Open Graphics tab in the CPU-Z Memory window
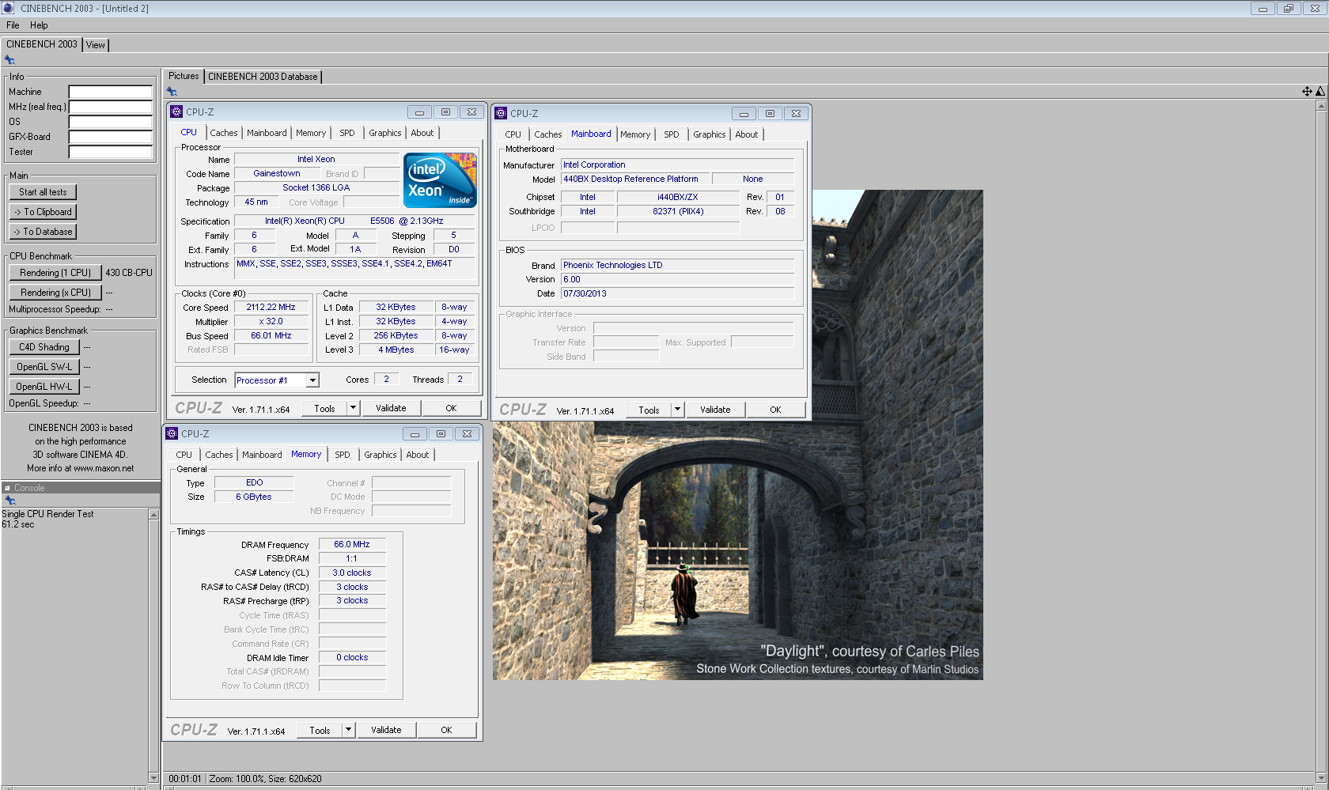The image size is (1329, 790). tap(381, 455)
